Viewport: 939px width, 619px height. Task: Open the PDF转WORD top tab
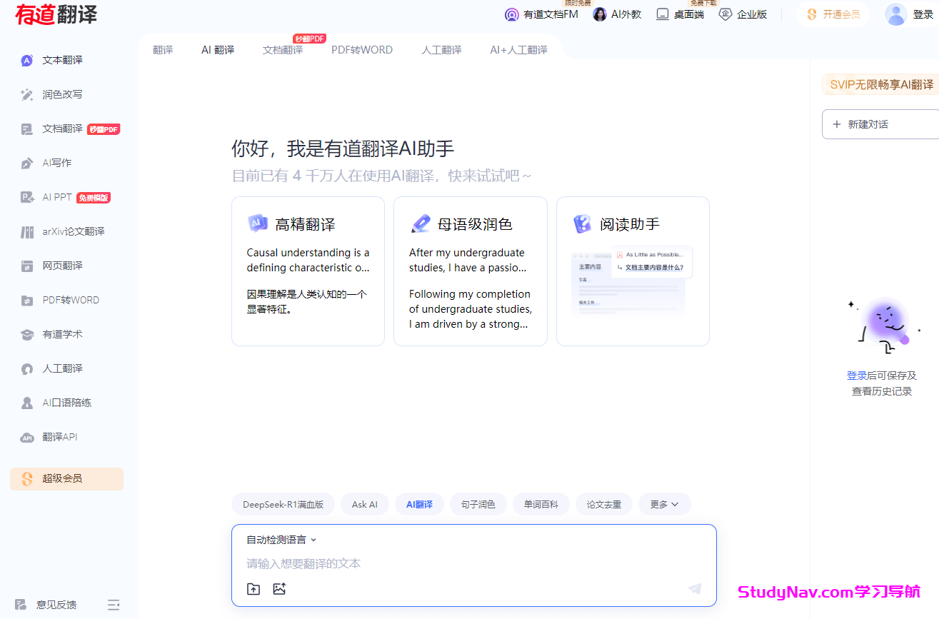pyautogui.click(x=362, y=50)
